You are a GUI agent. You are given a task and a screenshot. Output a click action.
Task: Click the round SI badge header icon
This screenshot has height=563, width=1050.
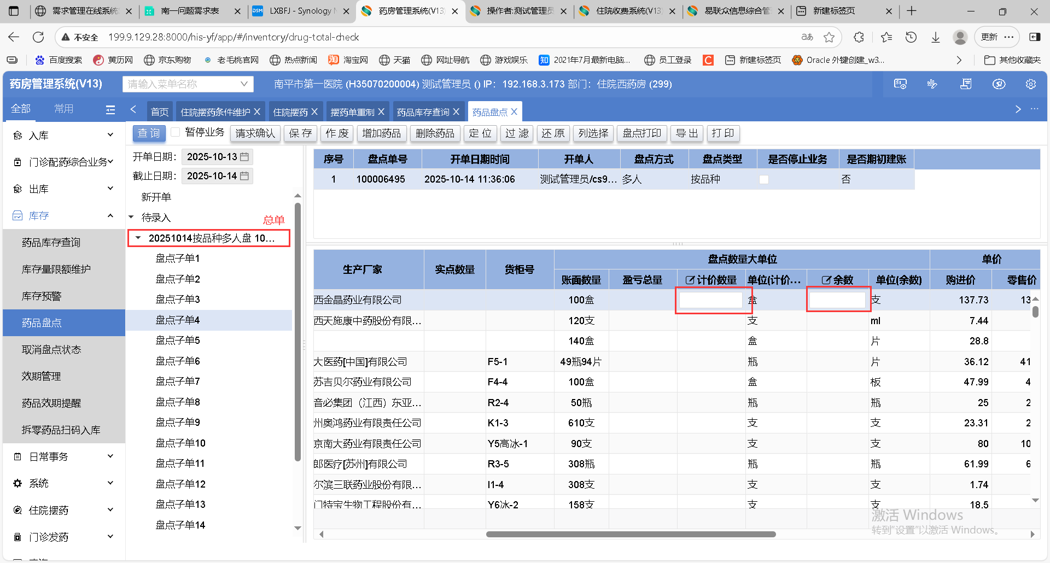click(x=999, y=84)
